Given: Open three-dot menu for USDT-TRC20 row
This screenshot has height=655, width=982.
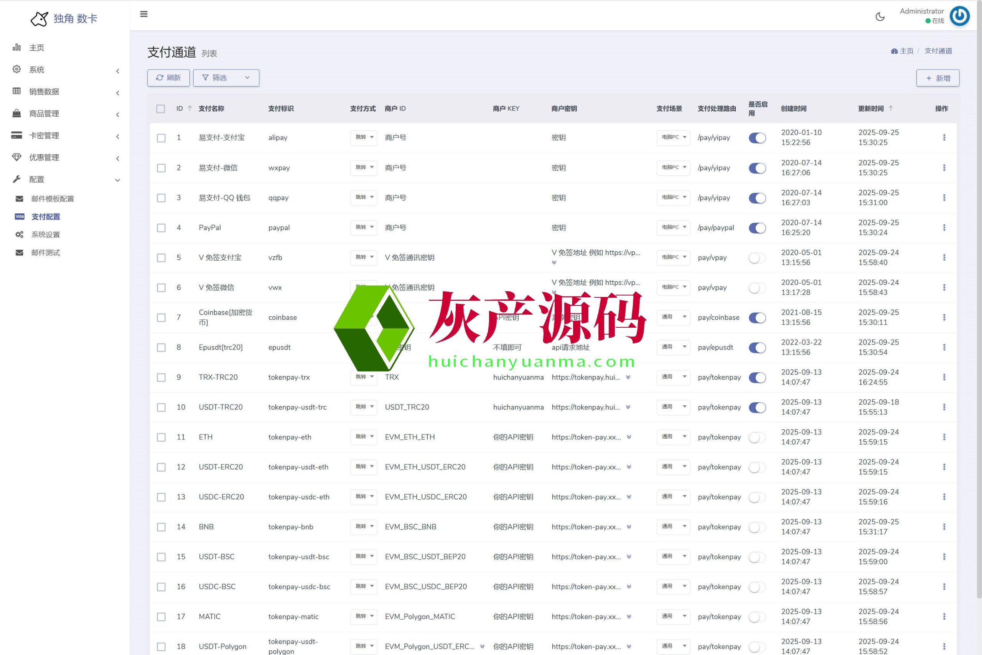Looking at the screenshot, I should (x=944, y=407).
